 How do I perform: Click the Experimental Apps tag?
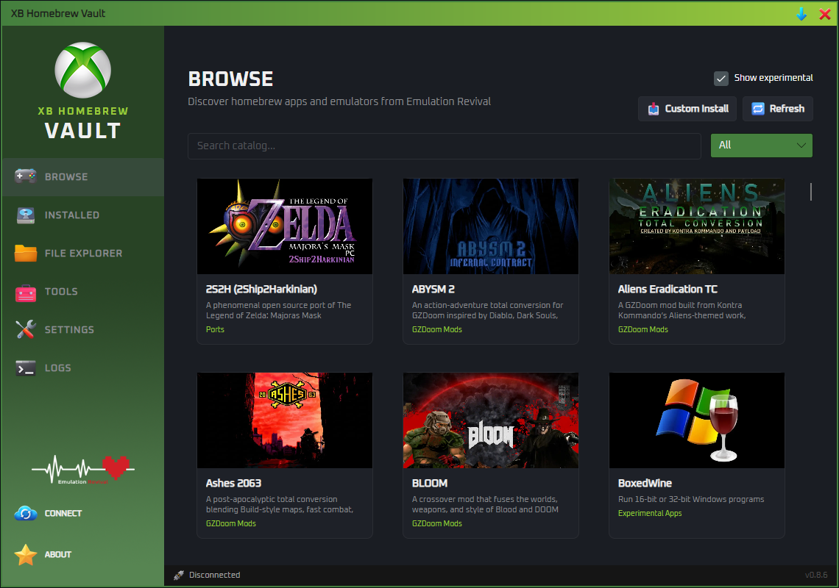pyautogui.click(x=650, y=514)
